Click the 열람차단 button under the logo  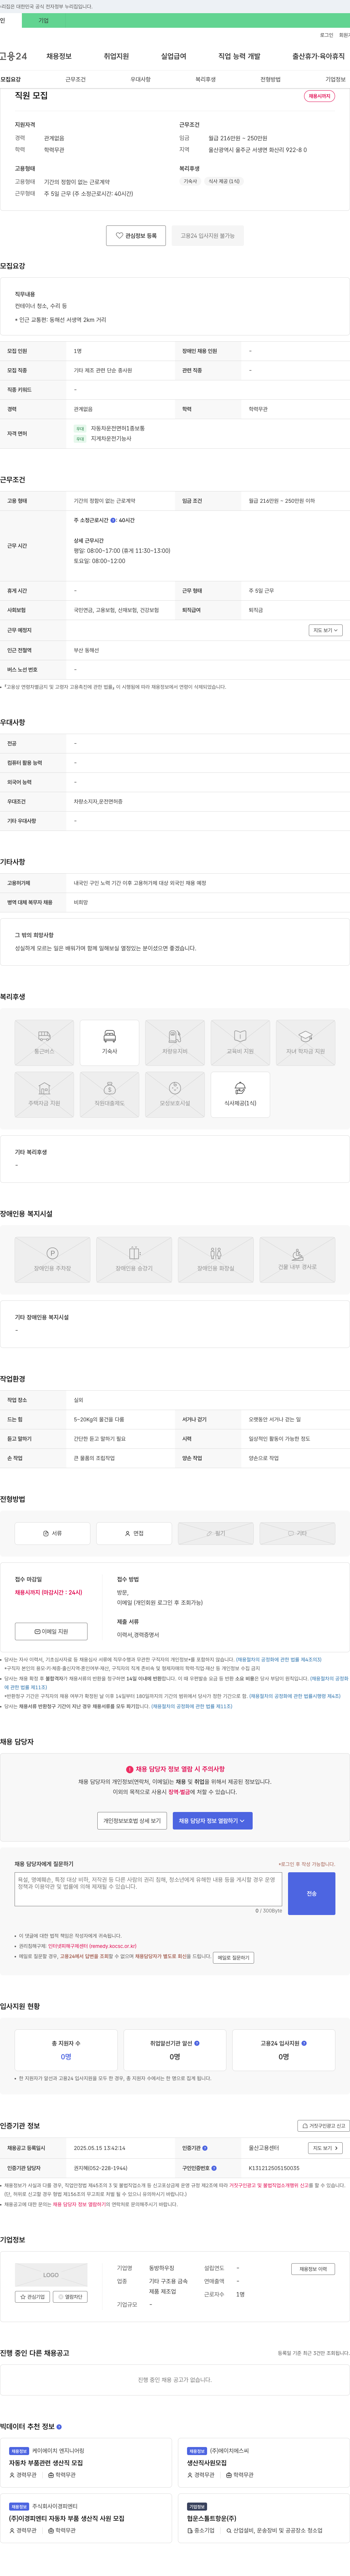tap(70, 2297)
